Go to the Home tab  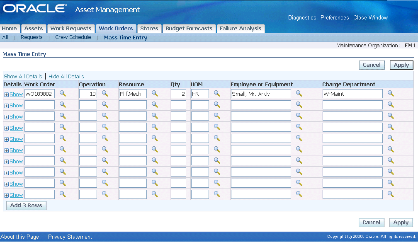pos(9,28)
